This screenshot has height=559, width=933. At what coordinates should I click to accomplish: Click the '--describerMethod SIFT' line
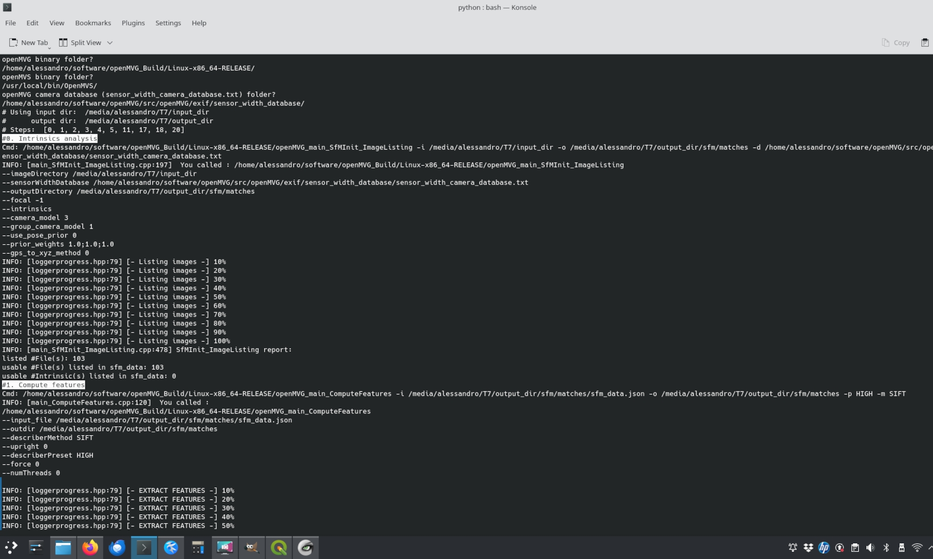(48, 437)
